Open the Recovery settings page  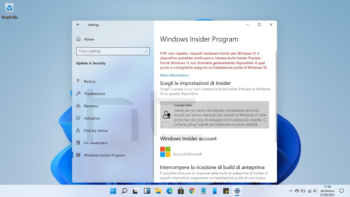91,106
